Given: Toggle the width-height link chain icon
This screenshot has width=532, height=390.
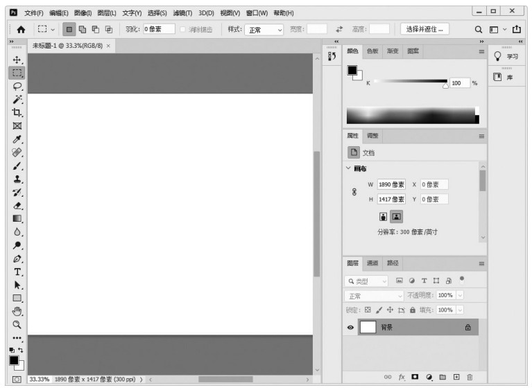Looking at the screenshot, I should click(355, 192).
